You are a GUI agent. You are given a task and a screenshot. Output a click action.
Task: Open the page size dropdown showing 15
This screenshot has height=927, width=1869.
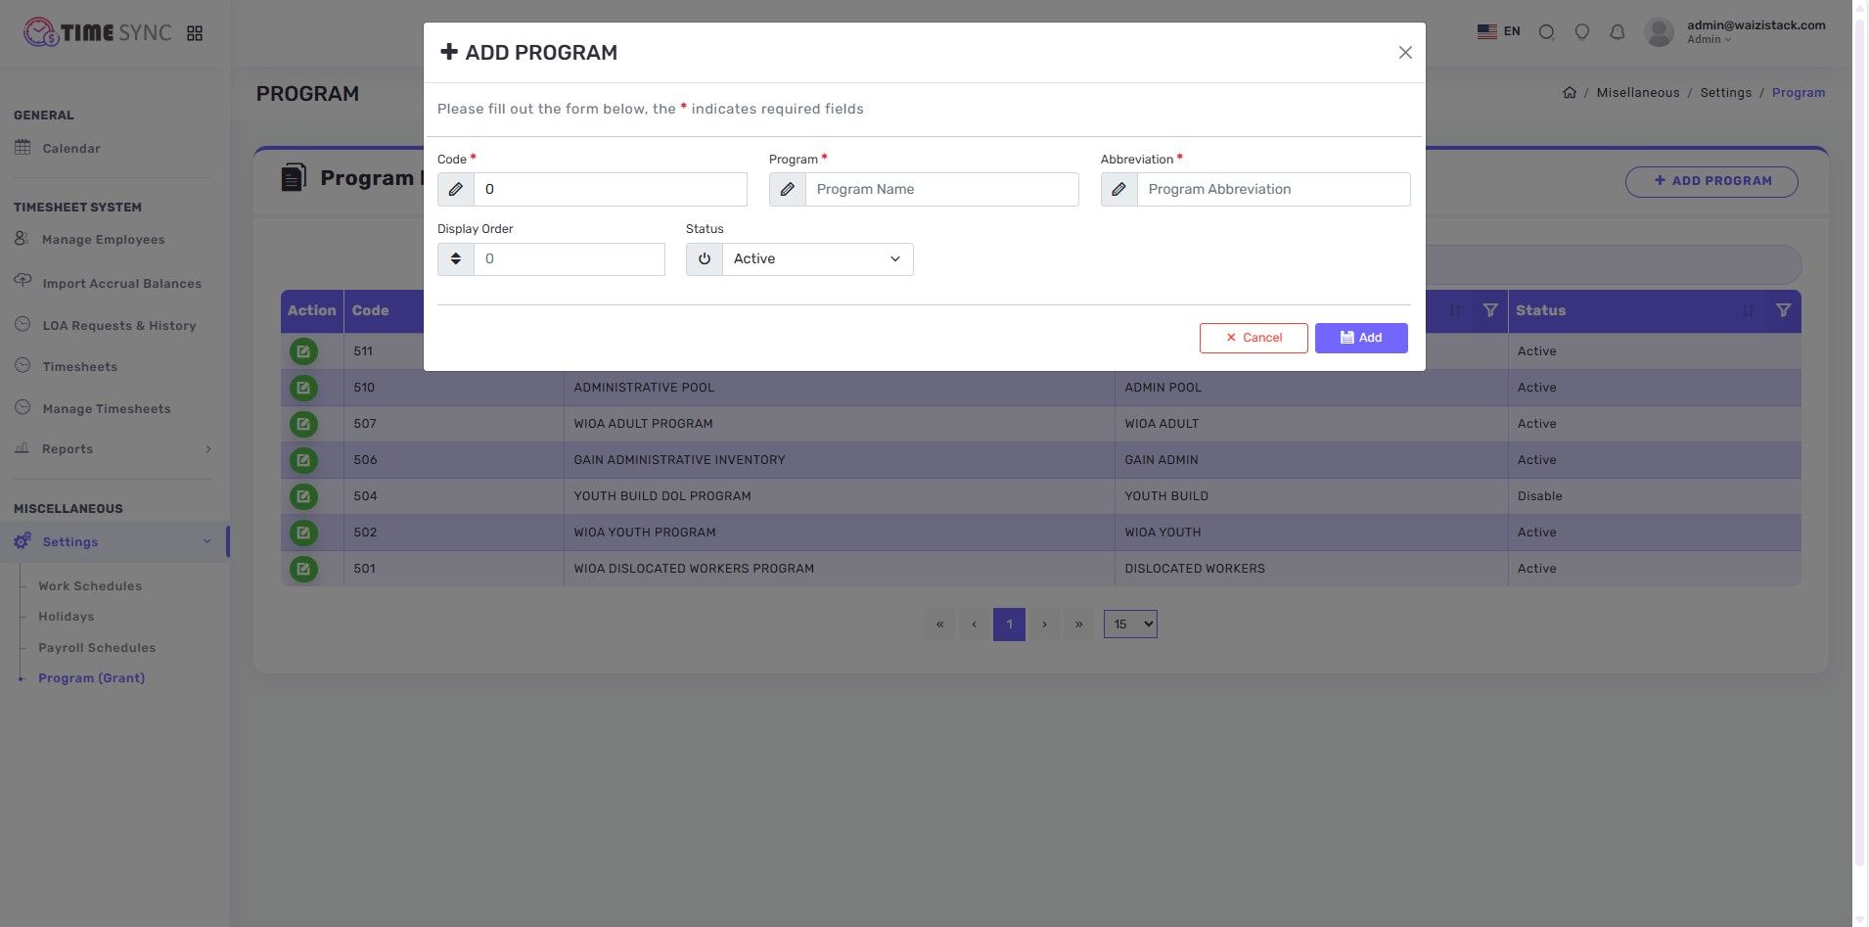click(1130, 625)
